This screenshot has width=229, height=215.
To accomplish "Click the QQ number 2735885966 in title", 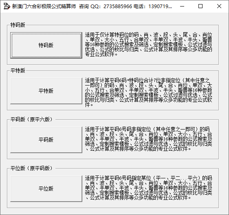I will point(118,7).
